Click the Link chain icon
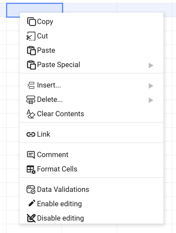Image resolution: width=176 pixels, height=233 pixels. [31, 134]
